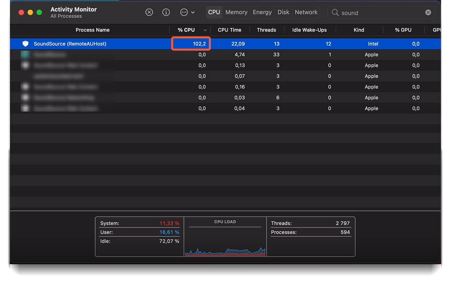Click the Processes count 594

point(345,232)
